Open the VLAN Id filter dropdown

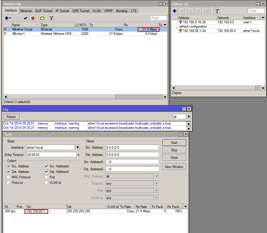(157, 198)
